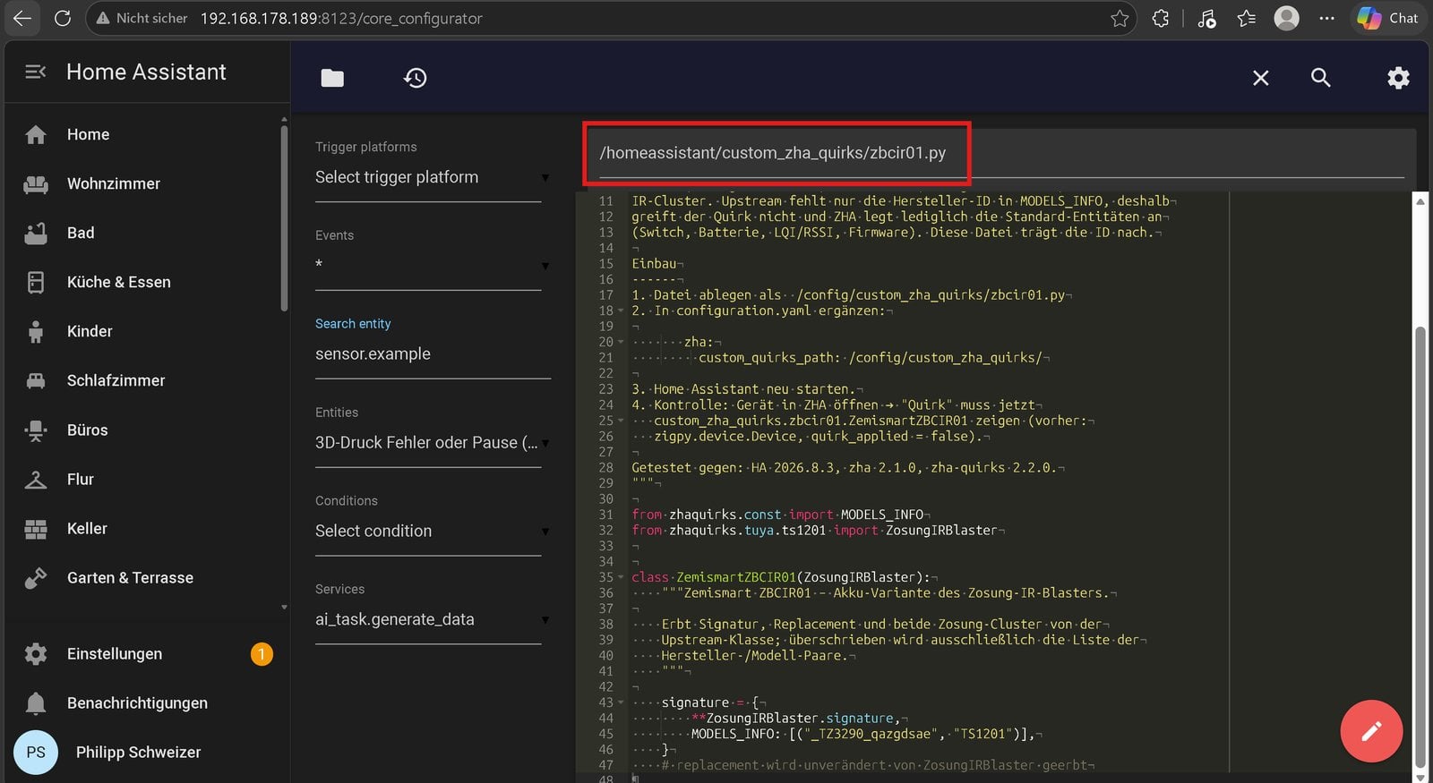The width and height of the screenshot is (1433, 783).
Task: Click the editor vertical scrollbar
Action: [x=1420, y=546]
